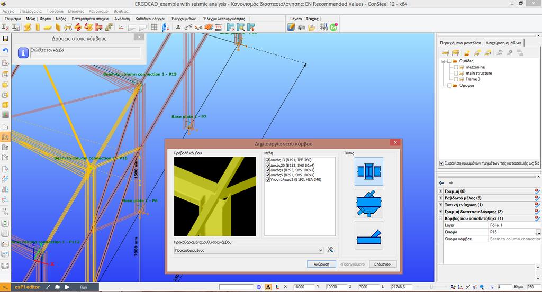Click the flat plate member icon in toolbar
Image resolution: width=542 pixels, height=292 pixels.
click(48, 27)
